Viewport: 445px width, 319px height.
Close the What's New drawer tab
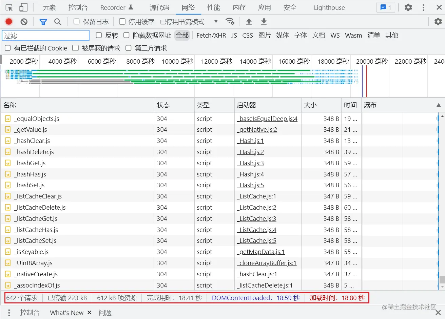(90, 312)
